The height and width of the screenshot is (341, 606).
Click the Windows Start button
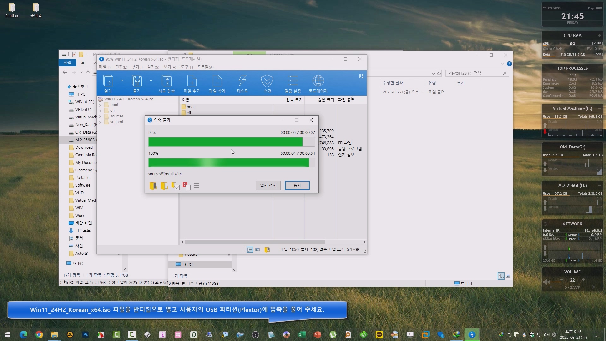tap(8, 335)
